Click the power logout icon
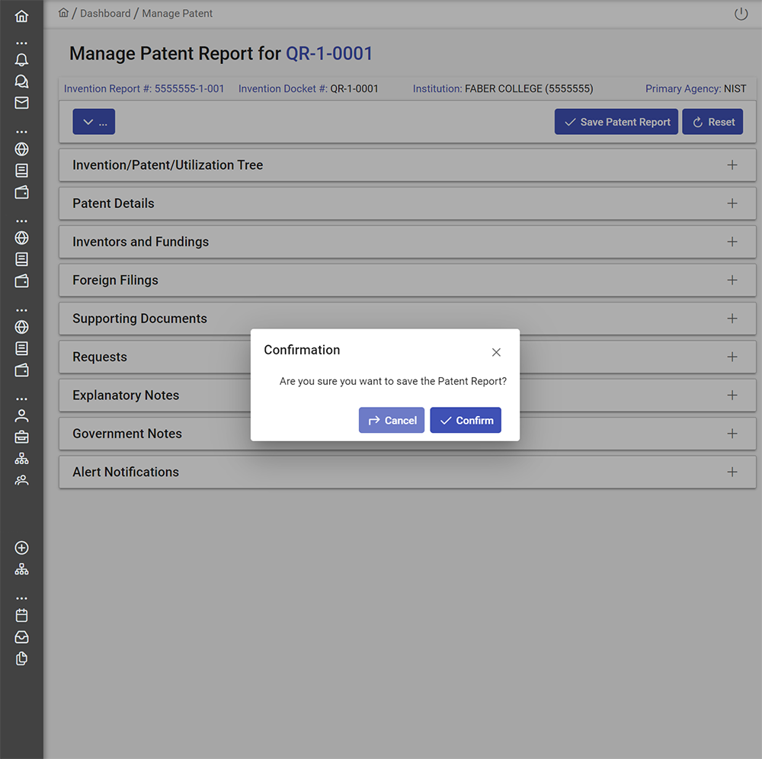 pyautogui.click(x=741, y=14)
